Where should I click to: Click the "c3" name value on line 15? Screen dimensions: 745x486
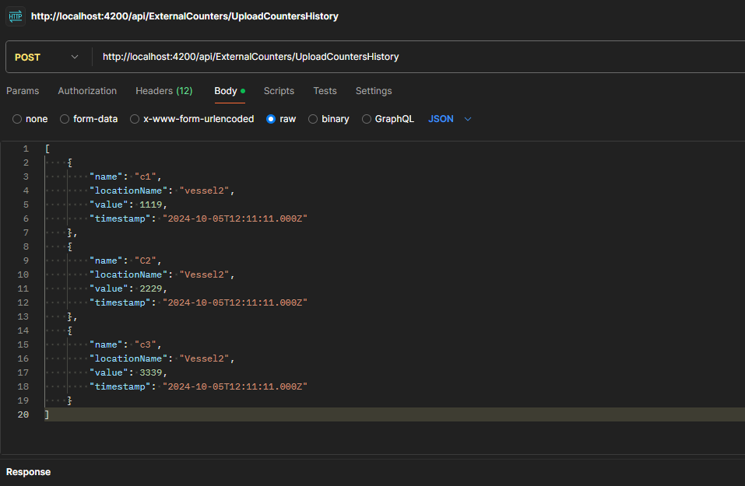tap(146, 344)
